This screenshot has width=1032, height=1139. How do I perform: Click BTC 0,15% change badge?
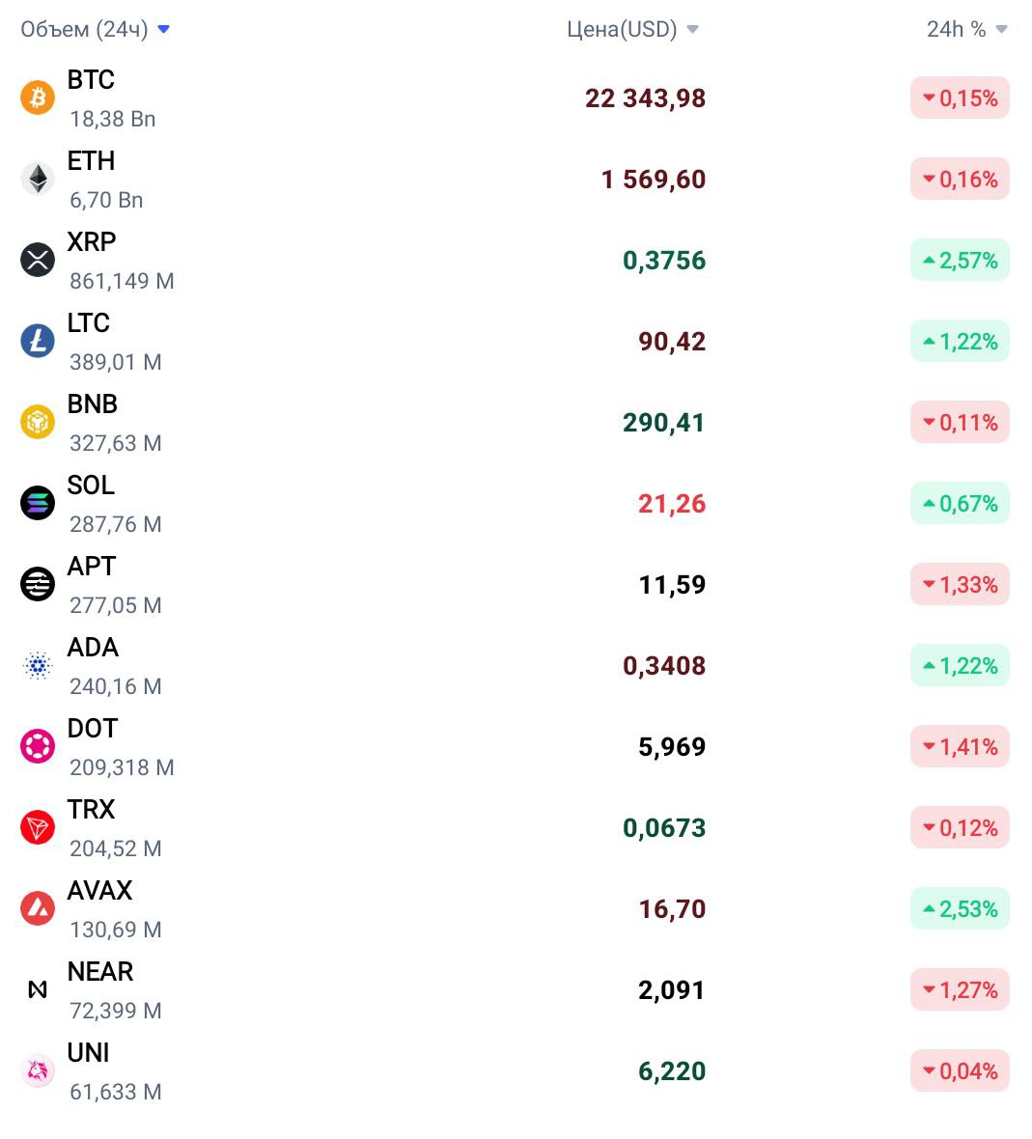click(961, 97)
